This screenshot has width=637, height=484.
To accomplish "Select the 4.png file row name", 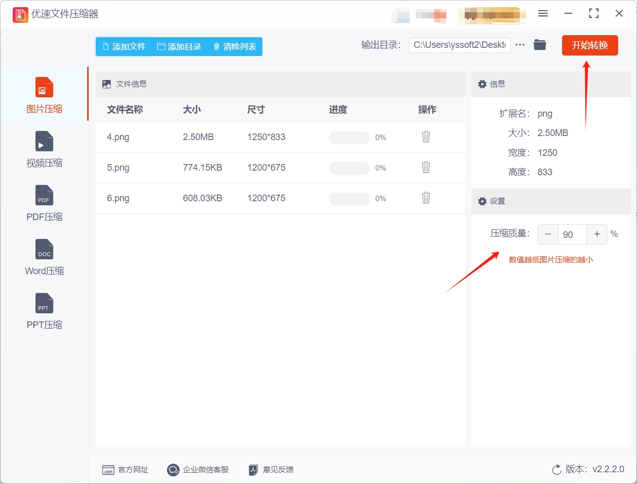I will [x=118, y=137].
